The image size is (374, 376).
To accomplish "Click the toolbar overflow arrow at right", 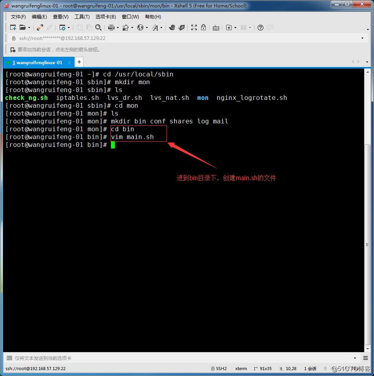I will (368, 29).
